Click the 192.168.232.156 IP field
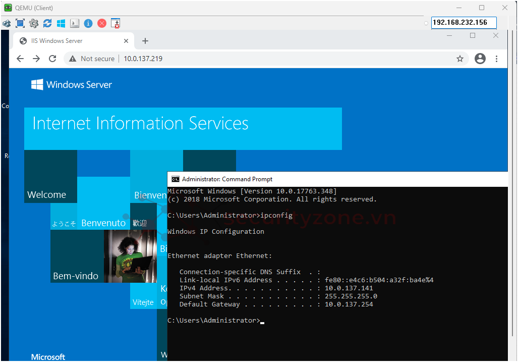Screen dimensions: 518x362 464,23
